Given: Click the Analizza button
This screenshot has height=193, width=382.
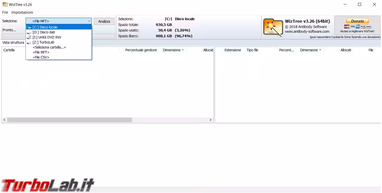Looking at the screenshot, I should point(104,21).
